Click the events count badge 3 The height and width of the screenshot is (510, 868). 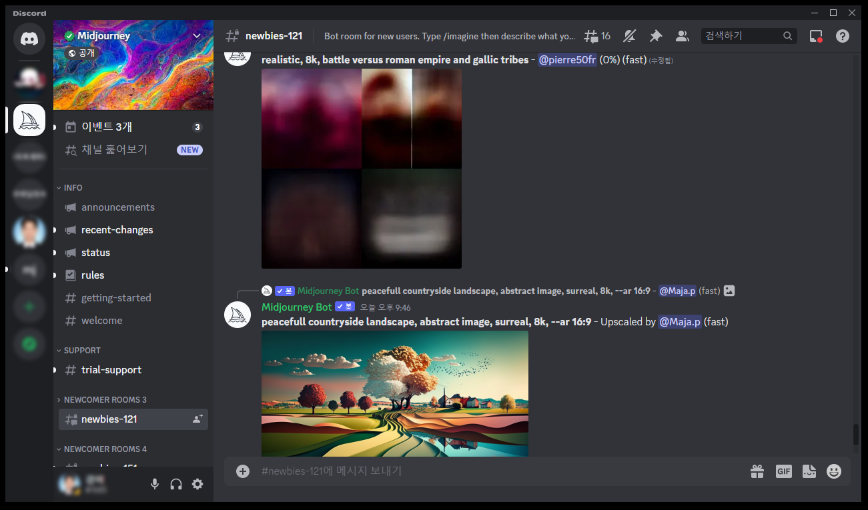[197, 127]
